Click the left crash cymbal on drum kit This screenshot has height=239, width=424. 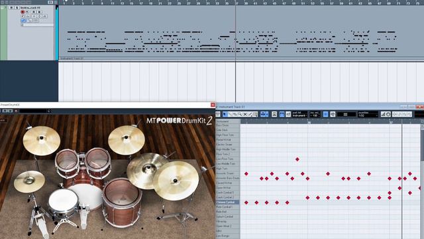[x=41, y=140]
